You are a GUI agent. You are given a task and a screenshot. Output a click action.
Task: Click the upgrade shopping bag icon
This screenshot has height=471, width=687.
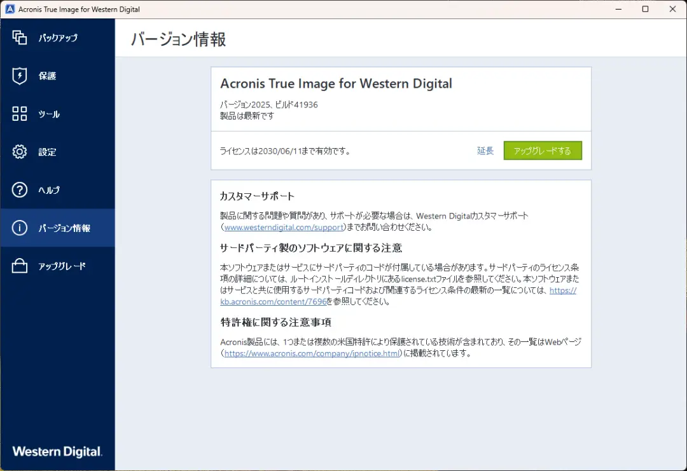pos(19,266)
